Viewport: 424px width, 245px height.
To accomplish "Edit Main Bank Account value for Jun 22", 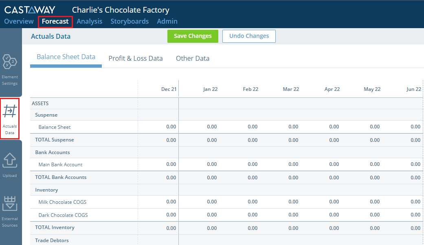I will pos(415,164).
